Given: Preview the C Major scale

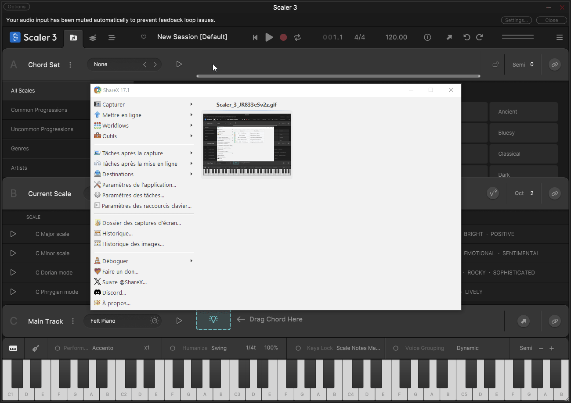Looking at the screenshot, I should pos(13,234).
